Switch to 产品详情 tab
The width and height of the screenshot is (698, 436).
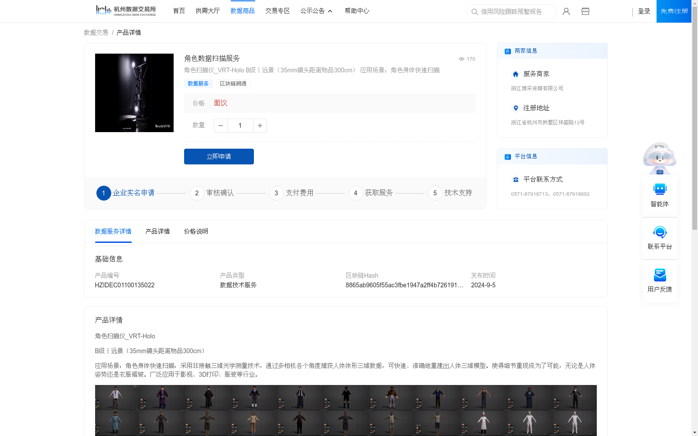[x=157, y=232]
